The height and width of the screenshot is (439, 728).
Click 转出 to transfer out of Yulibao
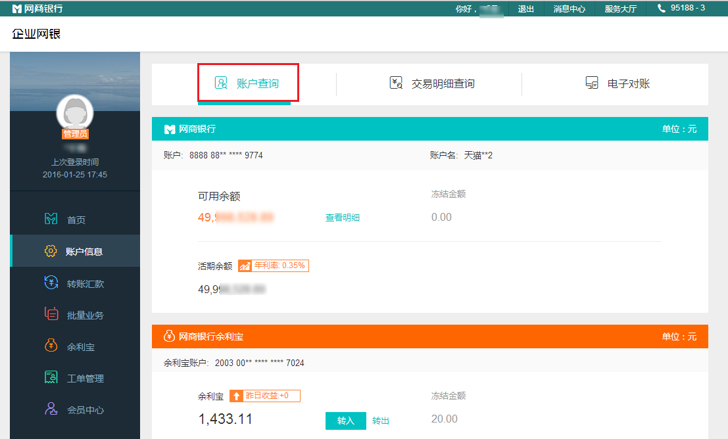point(380,421)
